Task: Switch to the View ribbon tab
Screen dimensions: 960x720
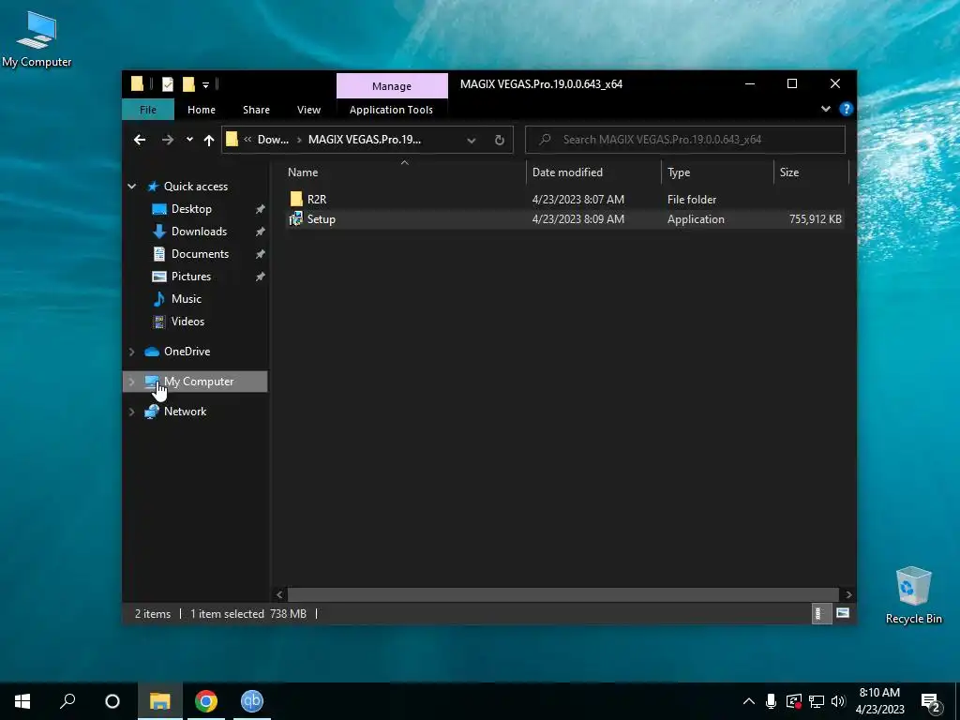Action: (x=308, y=110)
